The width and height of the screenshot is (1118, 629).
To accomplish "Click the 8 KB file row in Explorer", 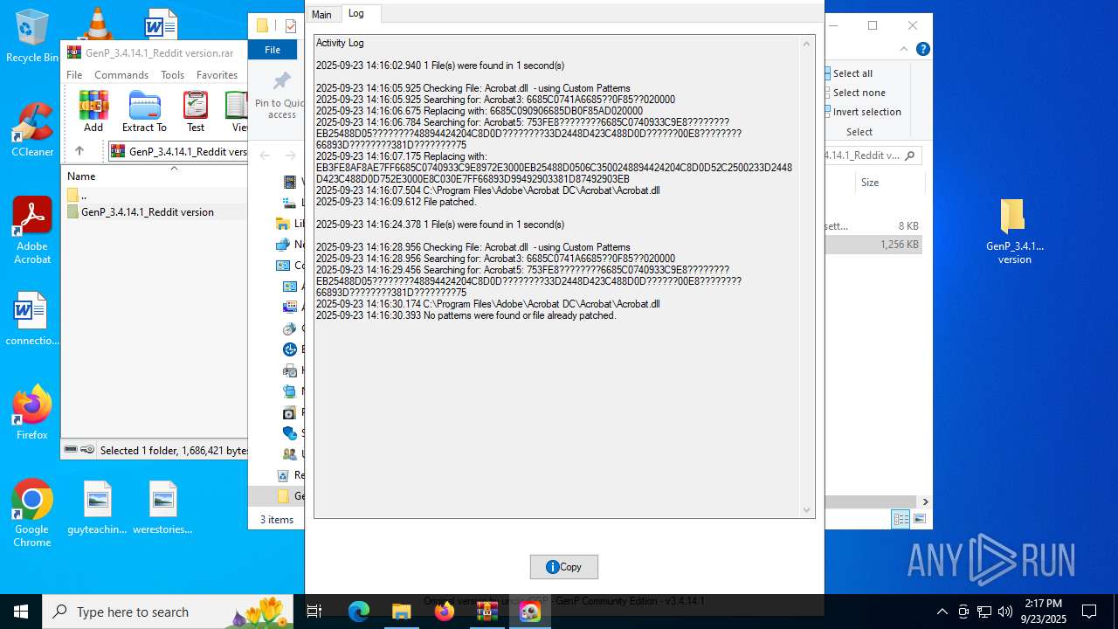I will pos(873,225).
